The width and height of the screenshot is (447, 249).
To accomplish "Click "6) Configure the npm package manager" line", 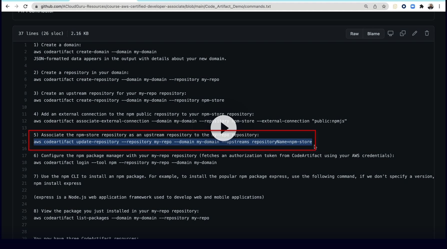I will [x=214, y=156].
